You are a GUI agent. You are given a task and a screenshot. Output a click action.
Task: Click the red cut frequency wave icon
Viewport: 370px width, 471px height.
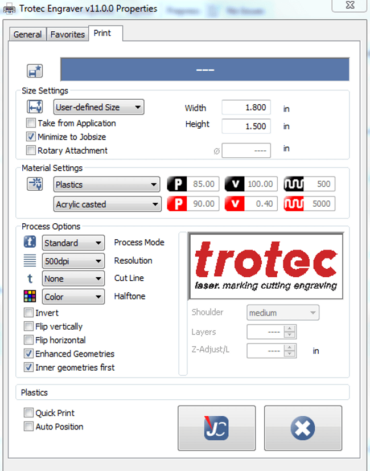tap(293, 204)
